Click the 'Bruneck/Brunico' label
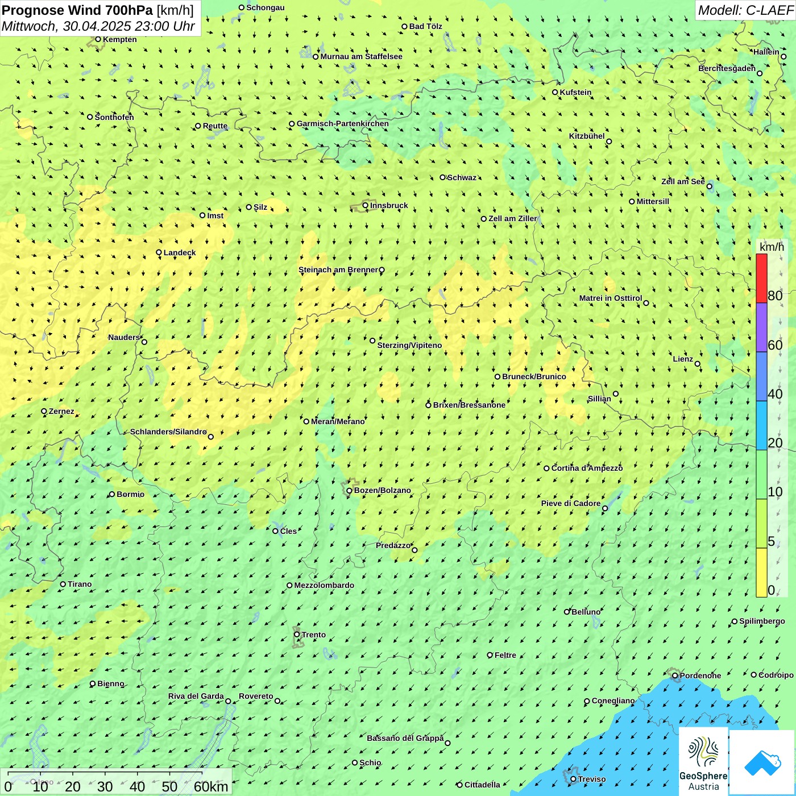 pos(534,376)
